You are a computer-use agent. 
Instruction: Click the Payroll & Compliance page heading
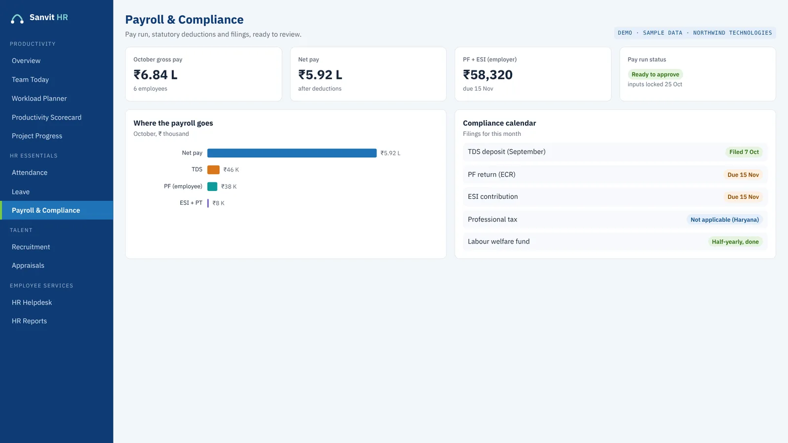pos(184,20)
